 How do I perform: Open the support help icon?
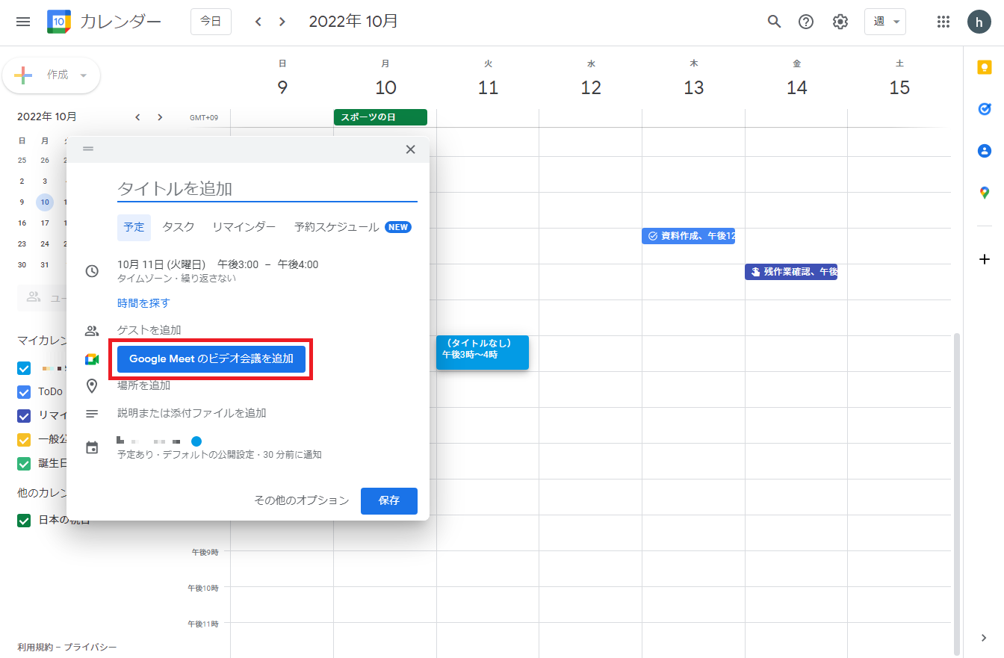click(x=806, y=22)
